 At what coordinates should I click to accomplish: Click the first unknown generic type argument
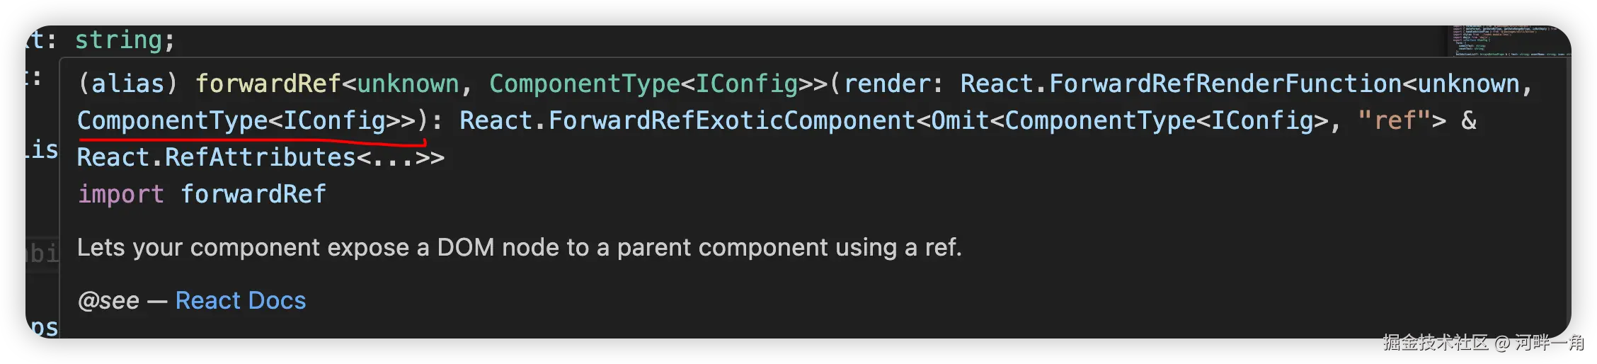[408, 84]
